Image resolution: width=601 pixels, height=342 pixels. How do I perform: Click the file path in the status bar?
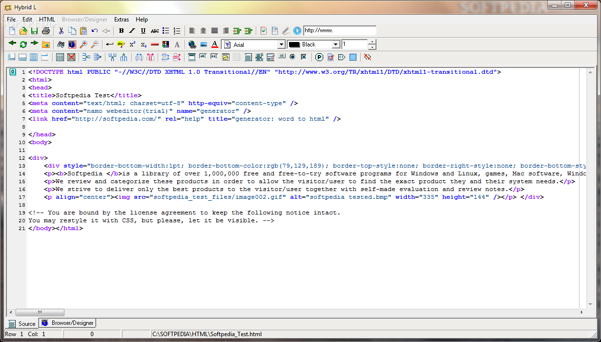(x=207, y=334)
